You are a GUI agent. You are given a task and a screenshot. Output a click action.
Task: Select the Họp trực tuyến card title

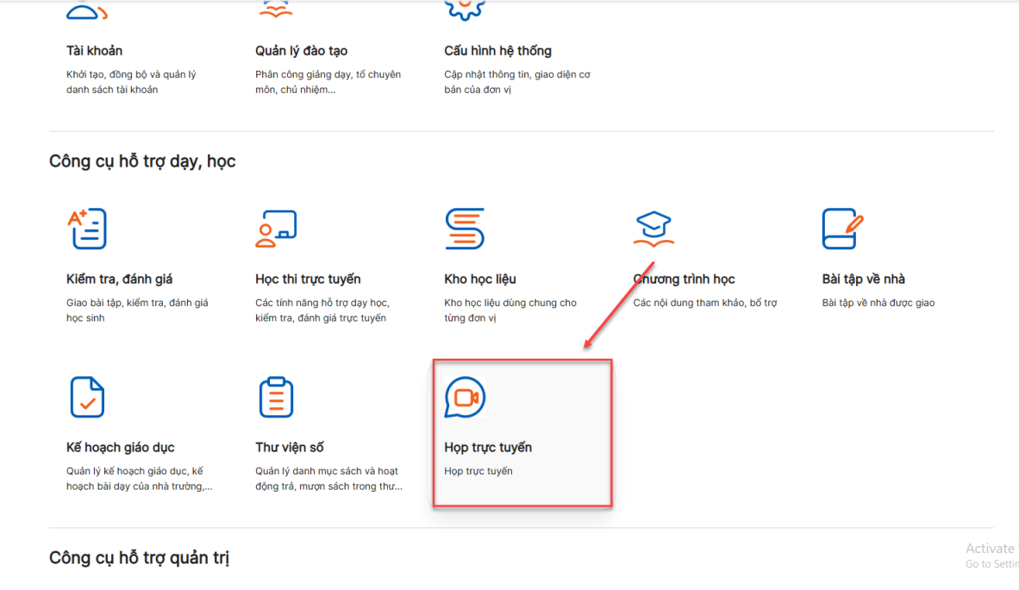[488, 448]
